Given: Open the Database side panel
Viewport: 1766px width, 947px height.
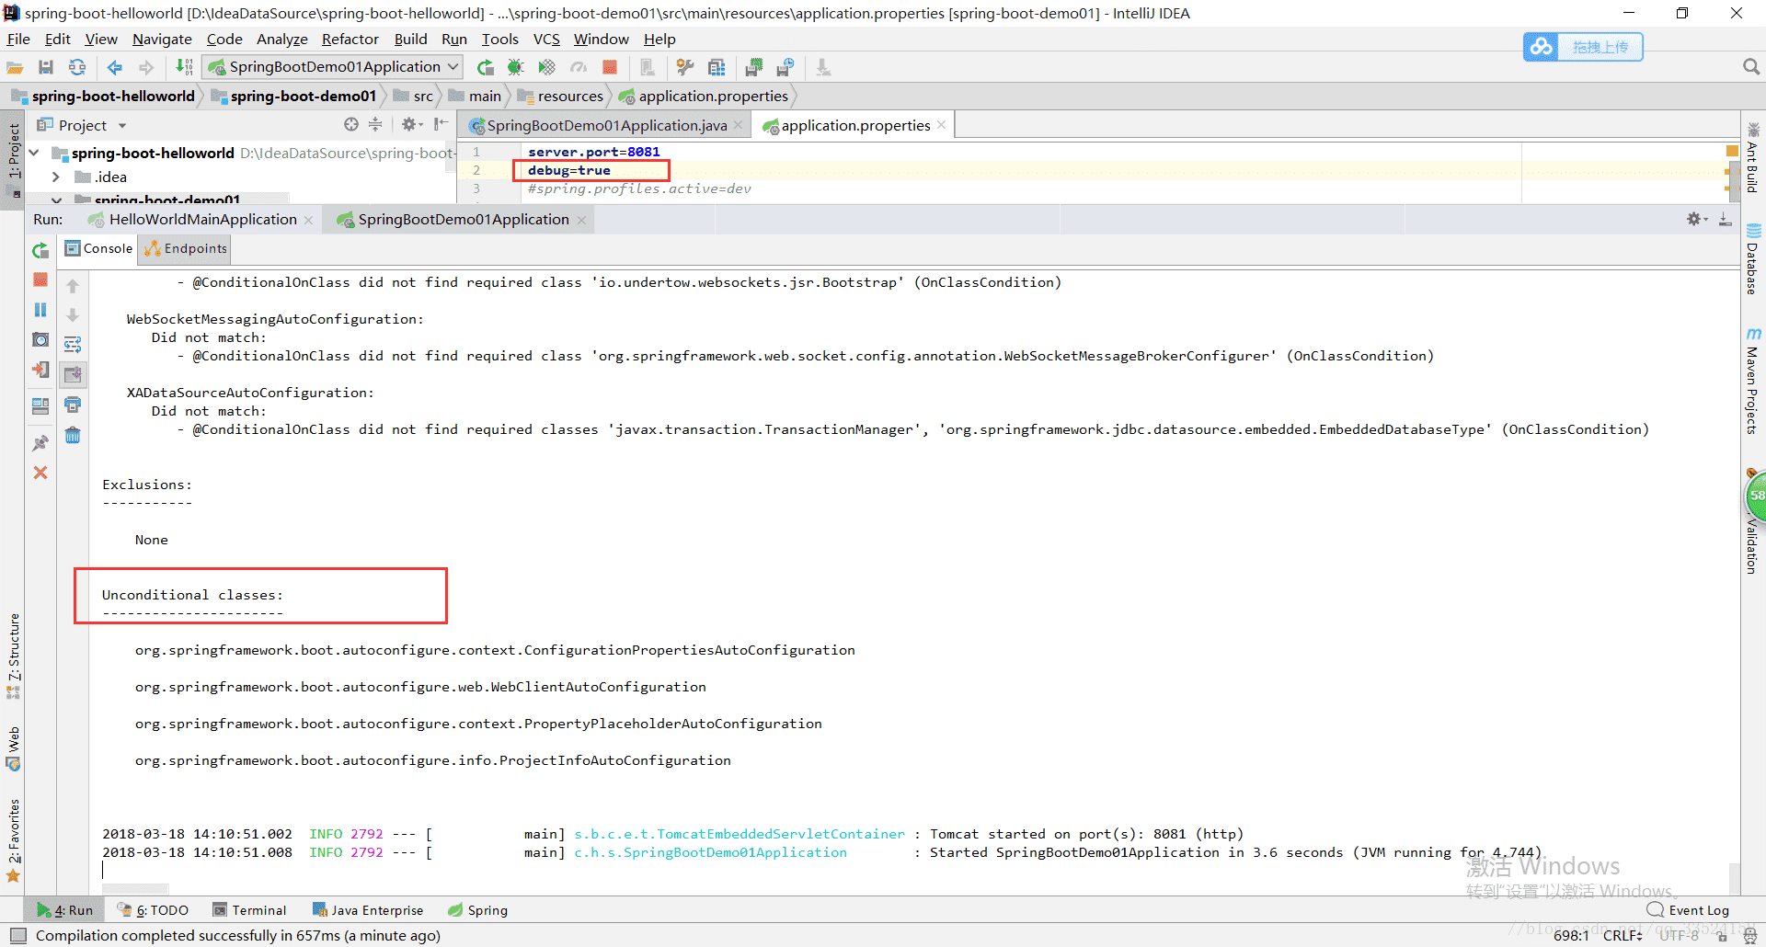Looking at the screenshot, I should click(1753, 259).
